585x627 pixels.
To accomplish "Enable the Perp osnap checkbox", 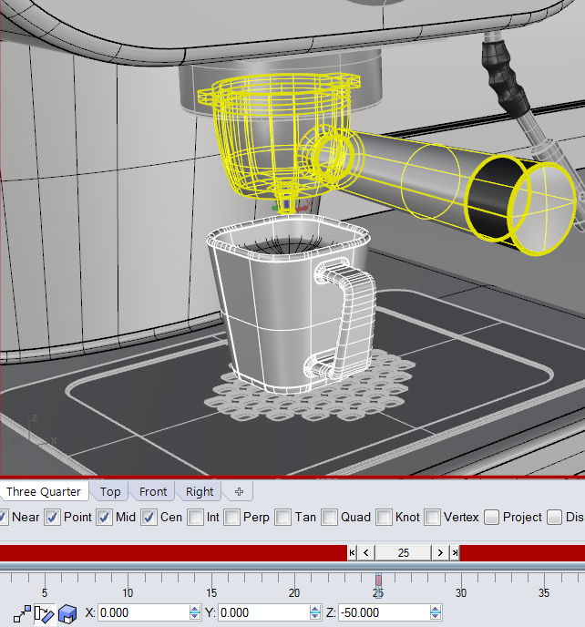I will click(x=232, y=518).
